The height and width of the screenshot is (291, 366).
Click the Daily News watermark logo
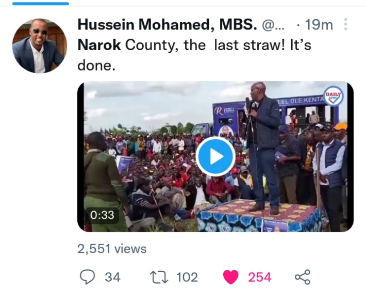tap(334, 96)
